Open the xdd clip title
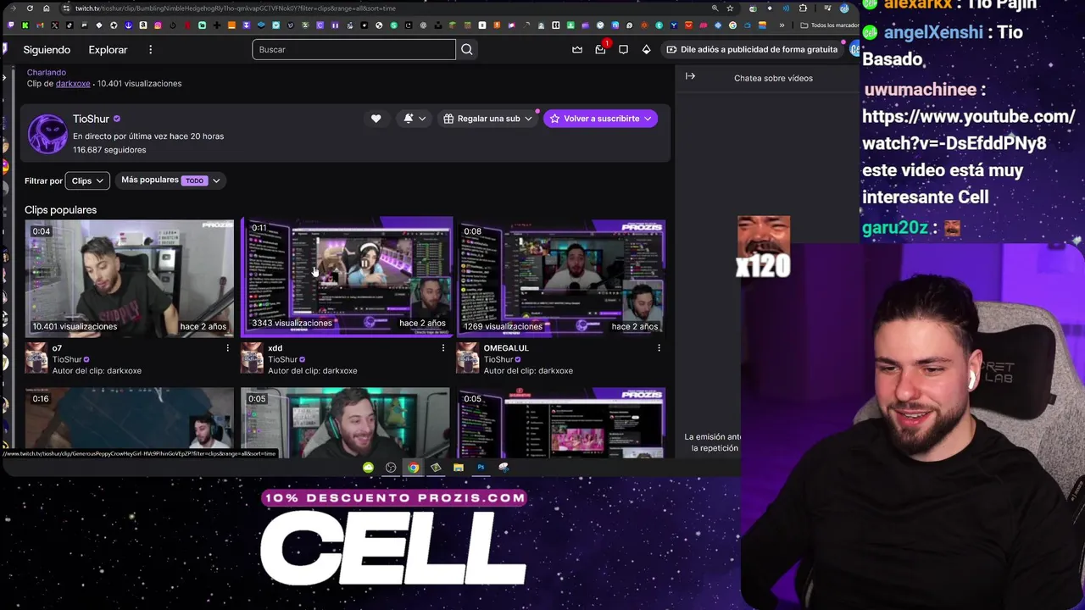The width and height of the screenshot is (1085, 610). click(x=275, y=348)
